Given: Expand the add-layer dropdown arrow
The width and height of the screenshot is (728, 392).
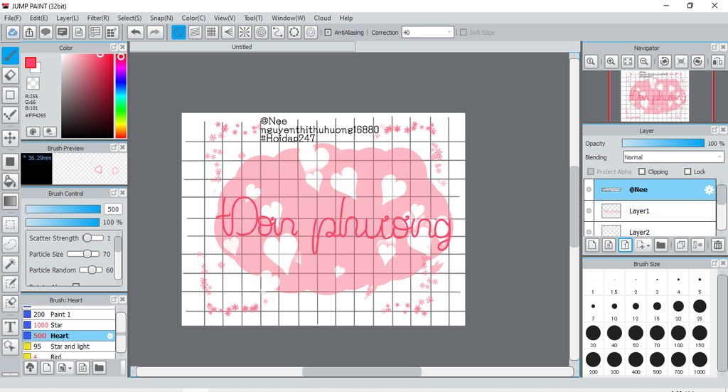Looking at the screenshot, I should click(648, 245).
